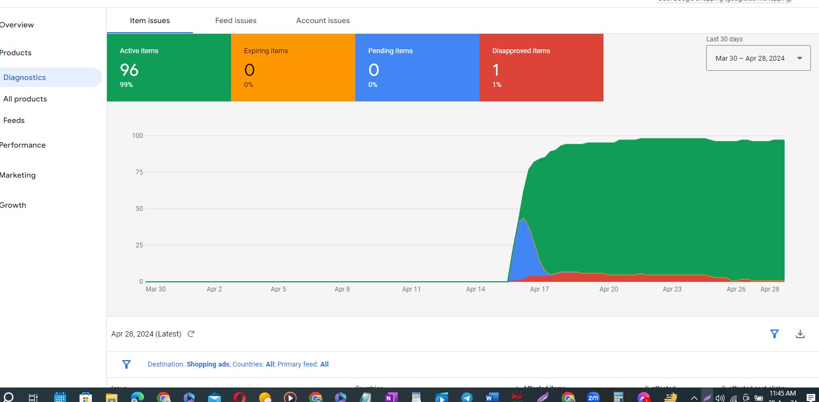Open OneNote from the taskbar
This screenshot has width=819, height=402.
tap(391, 398)
